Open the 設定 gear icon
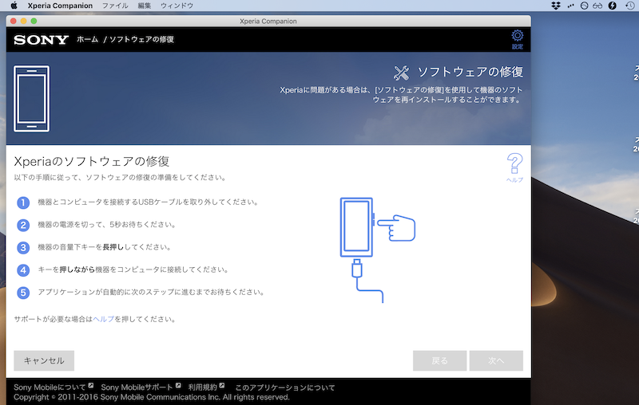The height and width of the screenshot is (405, 639). point(517,37)
